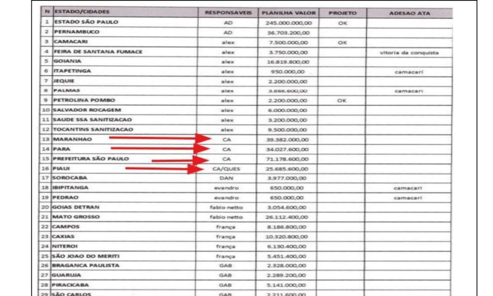Viewport: 493px width, 296px height.
Task: Select the MARANHAO cell
Action: (x=72, y=139)
